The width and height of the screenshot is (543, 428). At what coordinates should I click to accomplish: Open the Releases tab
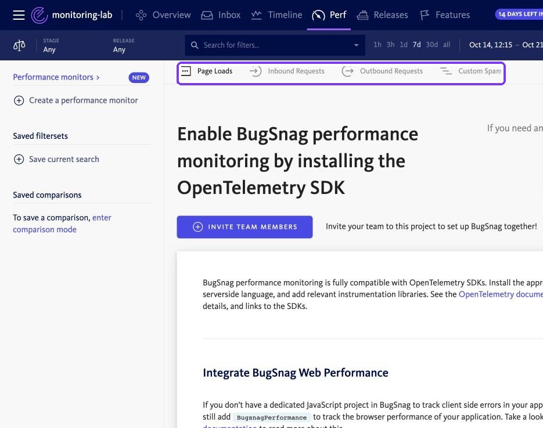(x=391, y=15)
